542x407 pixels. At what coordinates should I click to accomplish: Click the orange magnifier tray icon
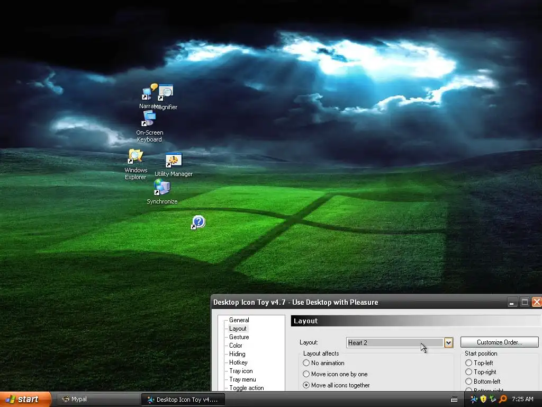pos(503,399)
